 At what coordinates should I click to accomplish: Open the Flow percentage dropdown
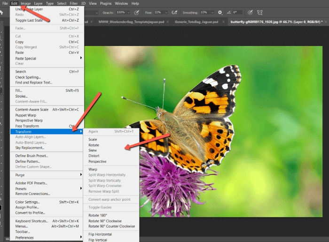coord(166,12)
